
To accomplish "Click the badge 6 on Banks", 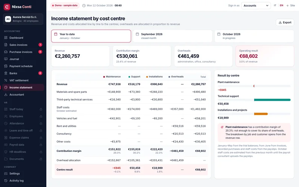I will [40, 73].
